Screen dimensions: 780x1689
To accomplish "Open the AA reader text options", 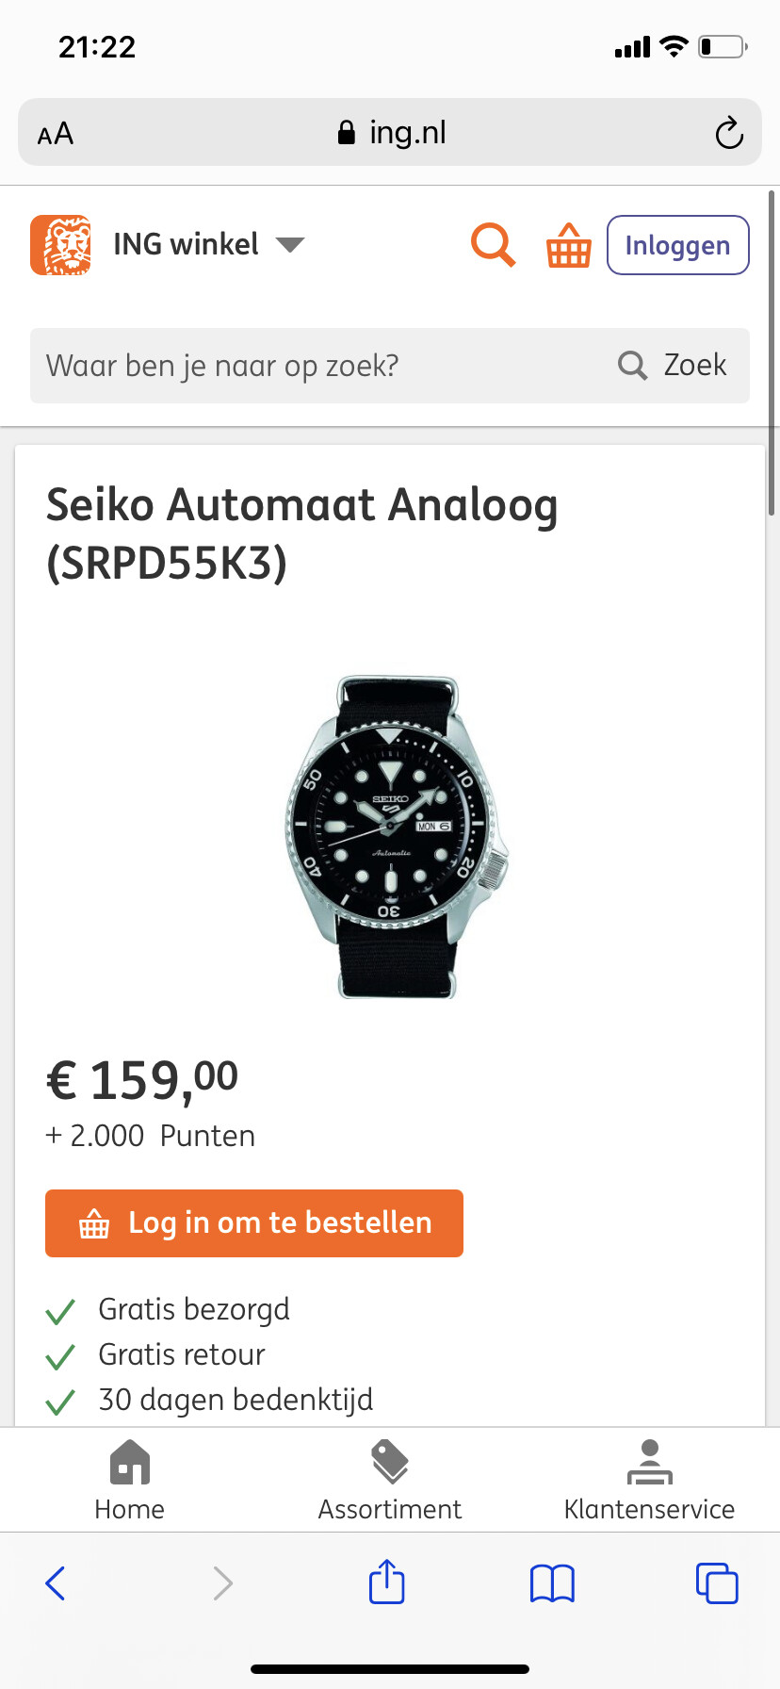I will click(x=56, y=134).
